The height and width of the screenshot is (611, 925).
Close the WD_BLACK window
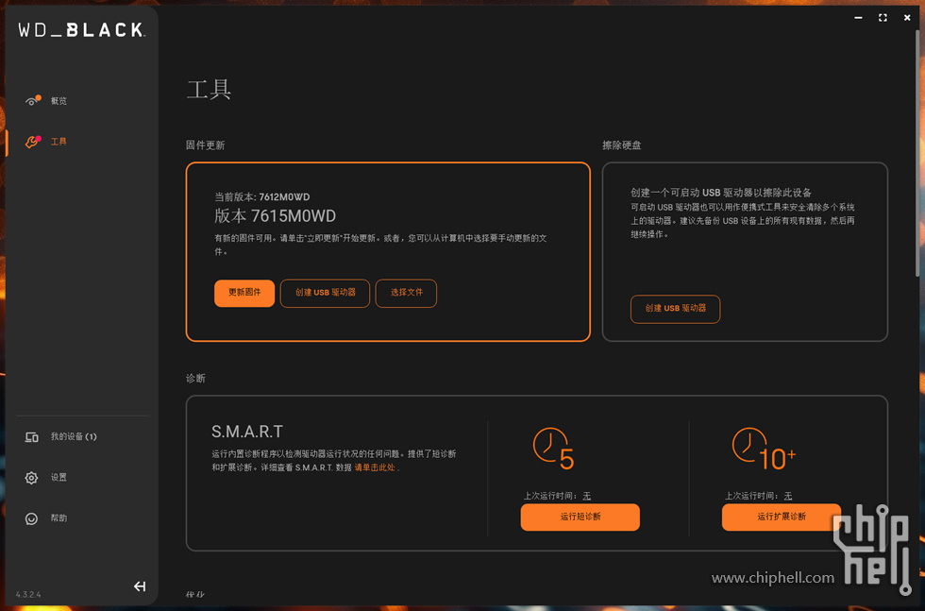point(907,18)
